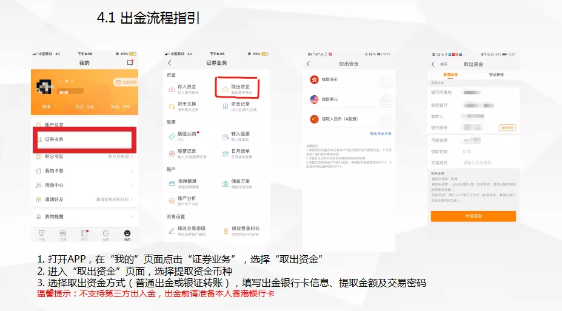Tap 日月结单 icon

(226, 153)
